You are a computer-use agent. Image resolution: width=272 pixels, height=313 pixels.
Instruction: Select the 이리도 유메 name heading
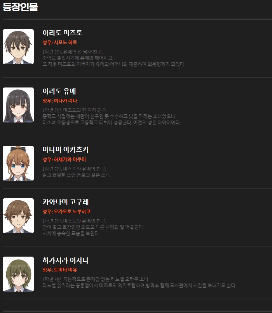coord(59,91)
